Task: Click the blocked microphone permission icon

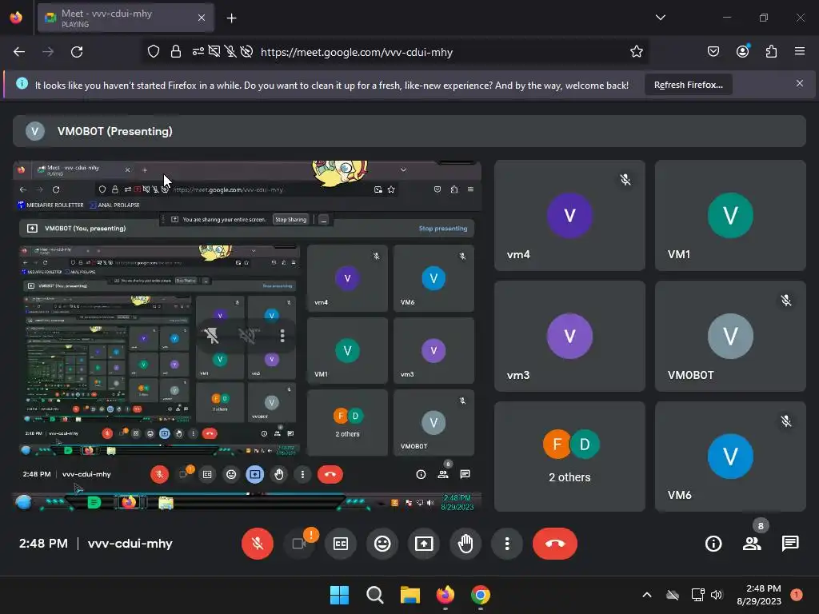Action: click(x=230, y=52)
